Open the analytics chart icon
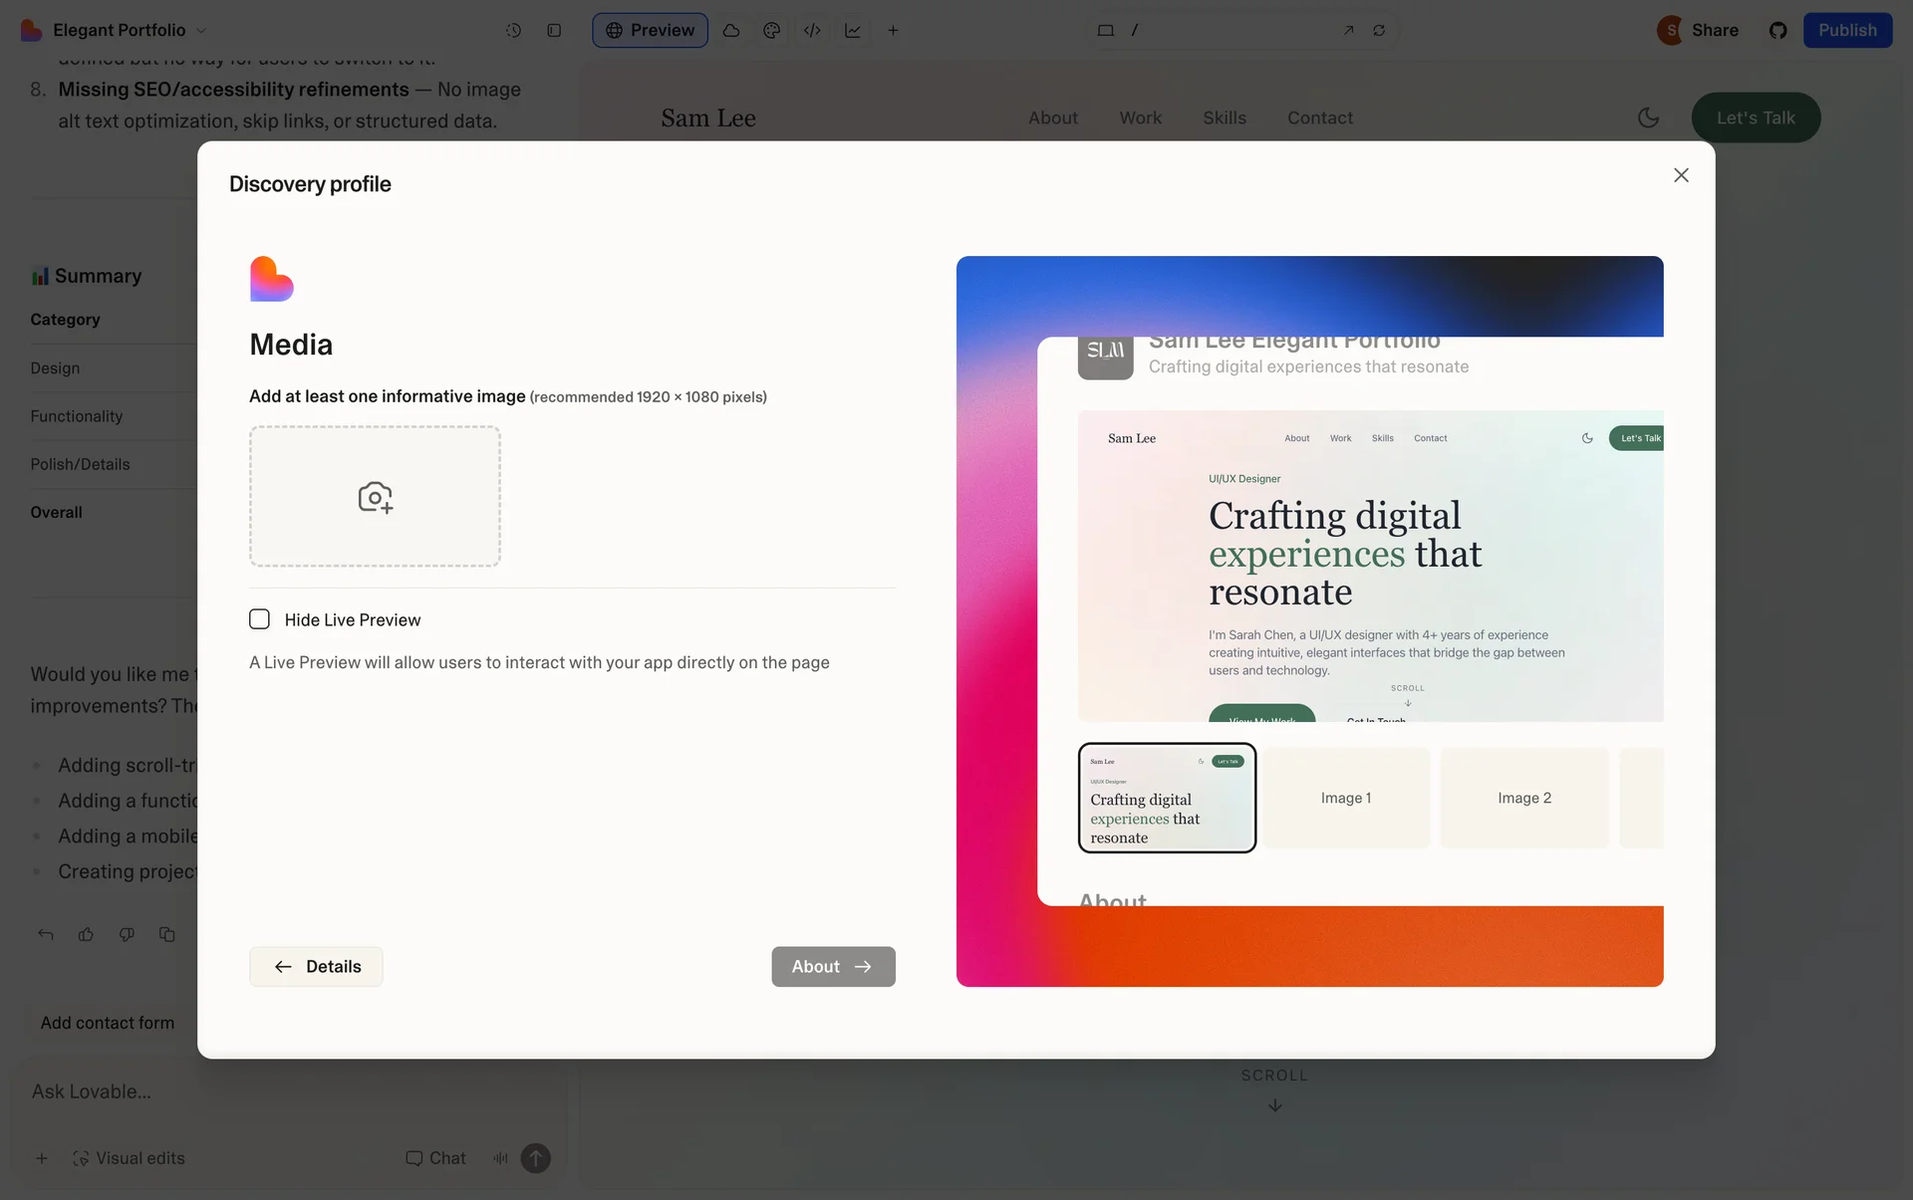The image size is (1913, 1200). point(853,30)
